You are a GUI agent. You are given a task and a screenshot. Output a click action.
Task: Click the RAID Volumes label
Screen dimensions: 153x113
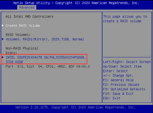pos(18,35)
